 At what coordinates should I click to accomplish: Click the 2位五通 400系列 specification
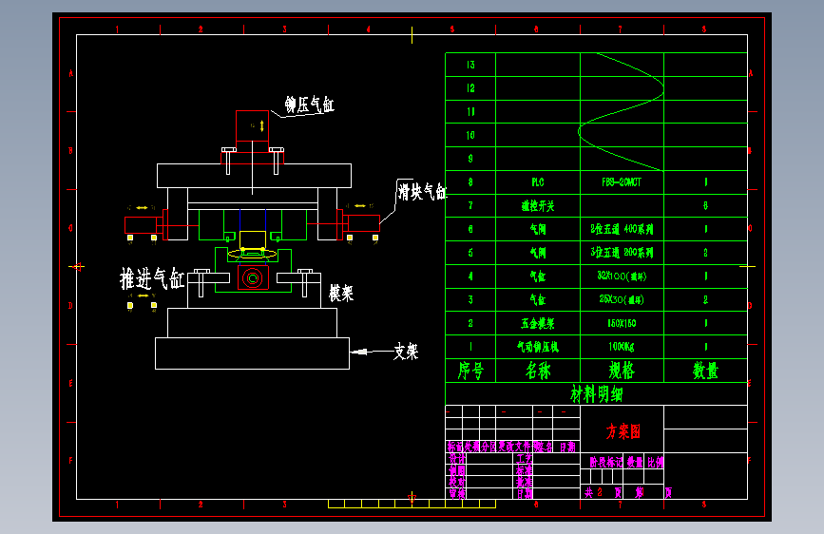[622, 229]
